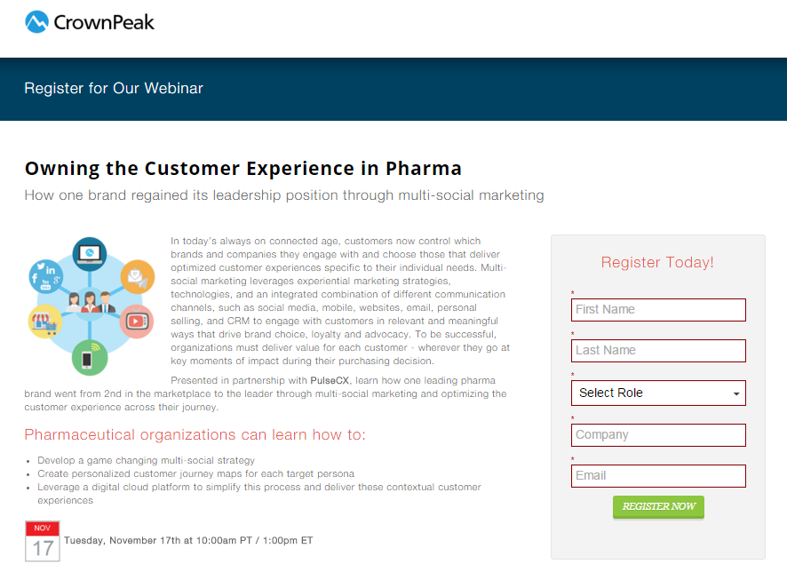Screen dimensions: 787x572
Task: Click the arrow on the role selector
Action: 735,393
